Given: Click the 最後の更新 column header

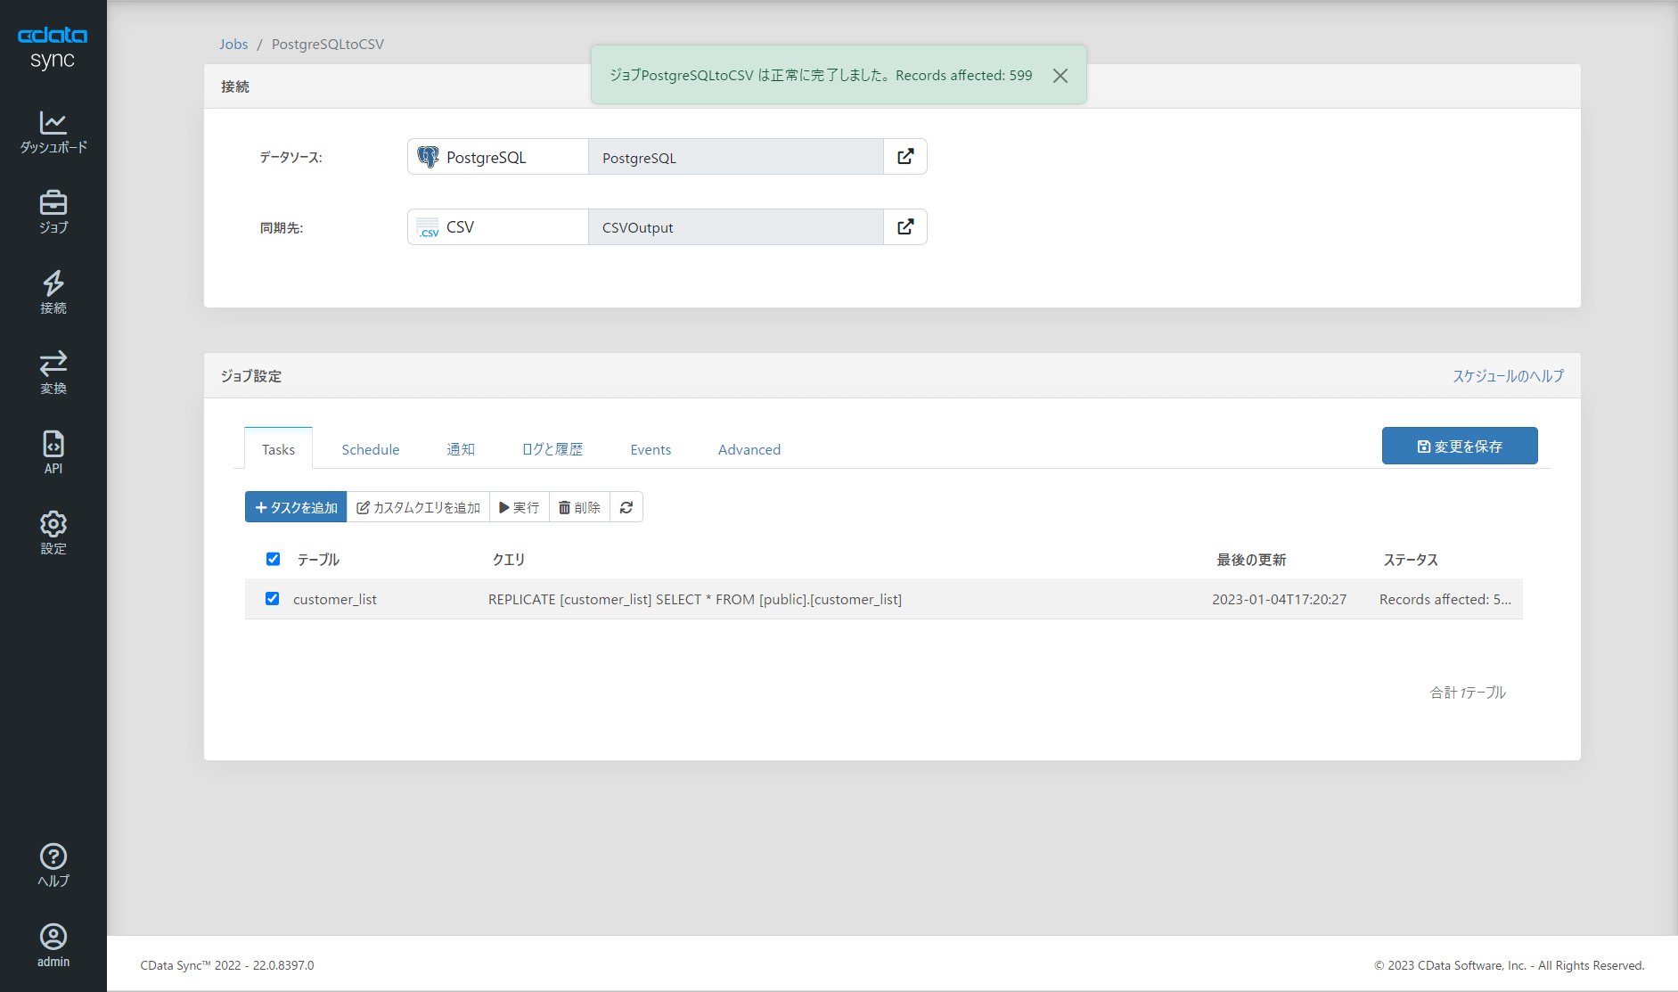Looking at the screenshot, I should pyautogui.click(x=1251, y=560).
